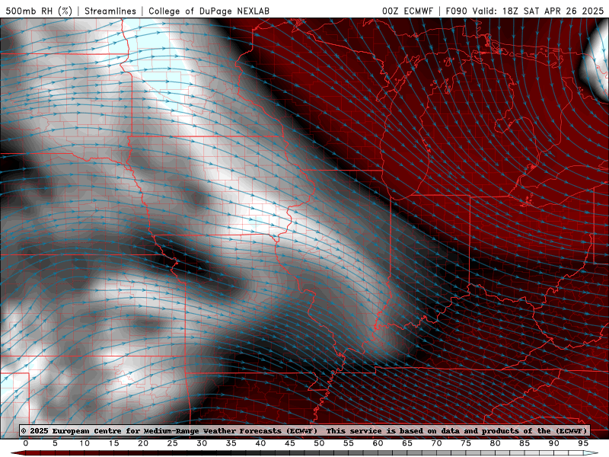Screen dimensions: 609x457
Task: Click the "65" value on the color scale
Action: tap(407, 443)
